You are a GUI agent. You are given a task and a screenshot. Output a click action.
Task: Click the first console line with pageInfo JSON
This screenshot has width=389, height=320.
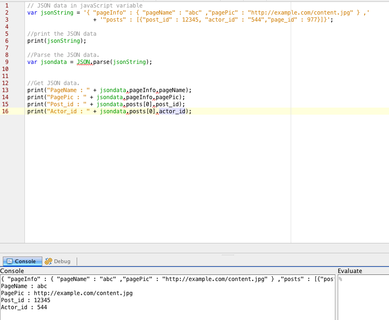167,279
